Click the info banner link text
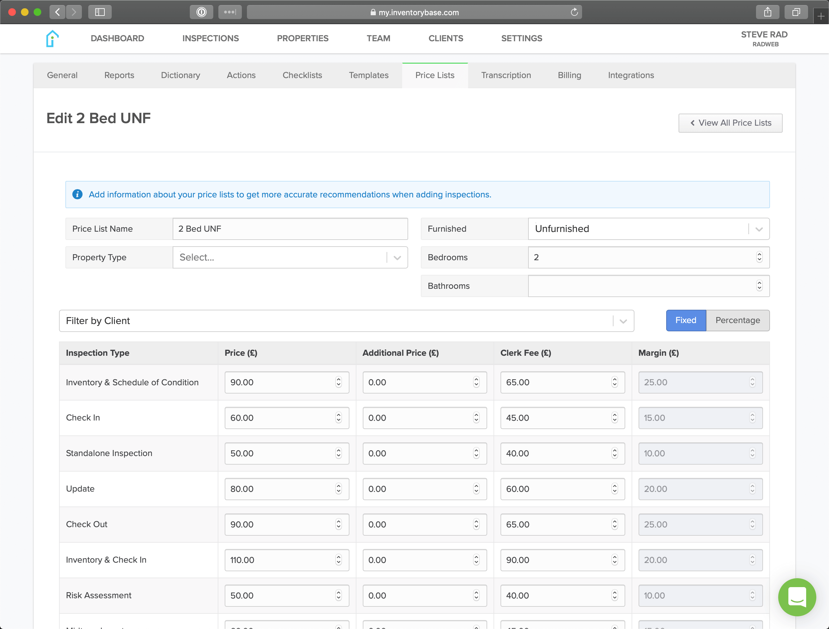The image size is (829, 629). (x=290, y=195)
